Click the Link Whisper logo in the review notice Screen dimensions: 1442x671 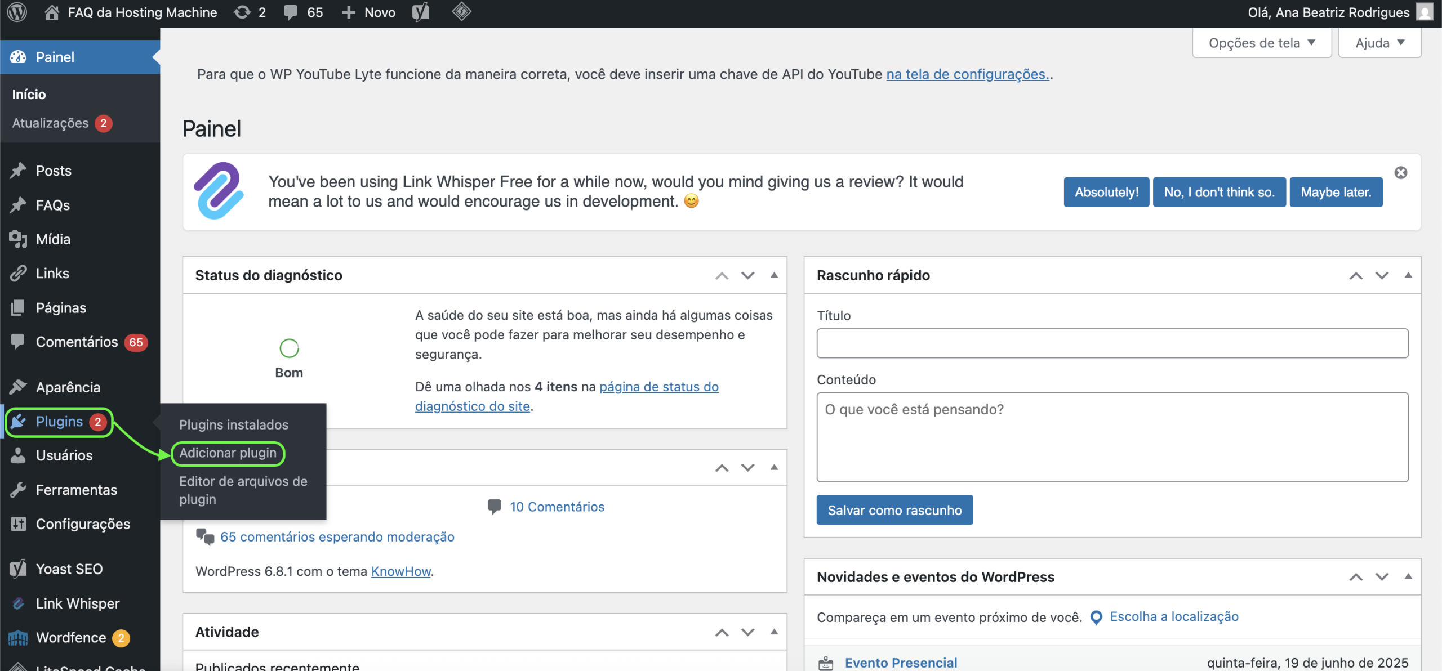click(219, 191)
